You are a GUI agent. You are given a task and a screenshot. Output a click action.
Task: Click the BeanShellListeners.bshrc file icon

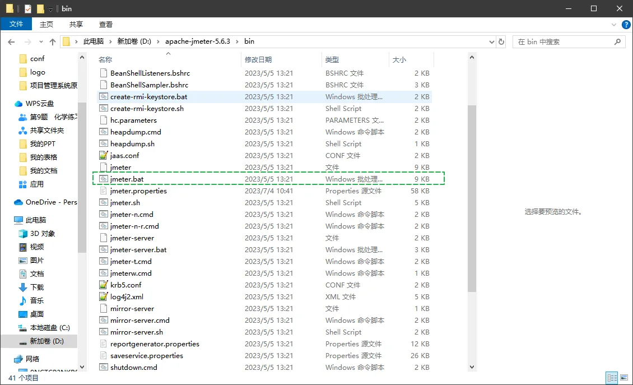[104, 73]
